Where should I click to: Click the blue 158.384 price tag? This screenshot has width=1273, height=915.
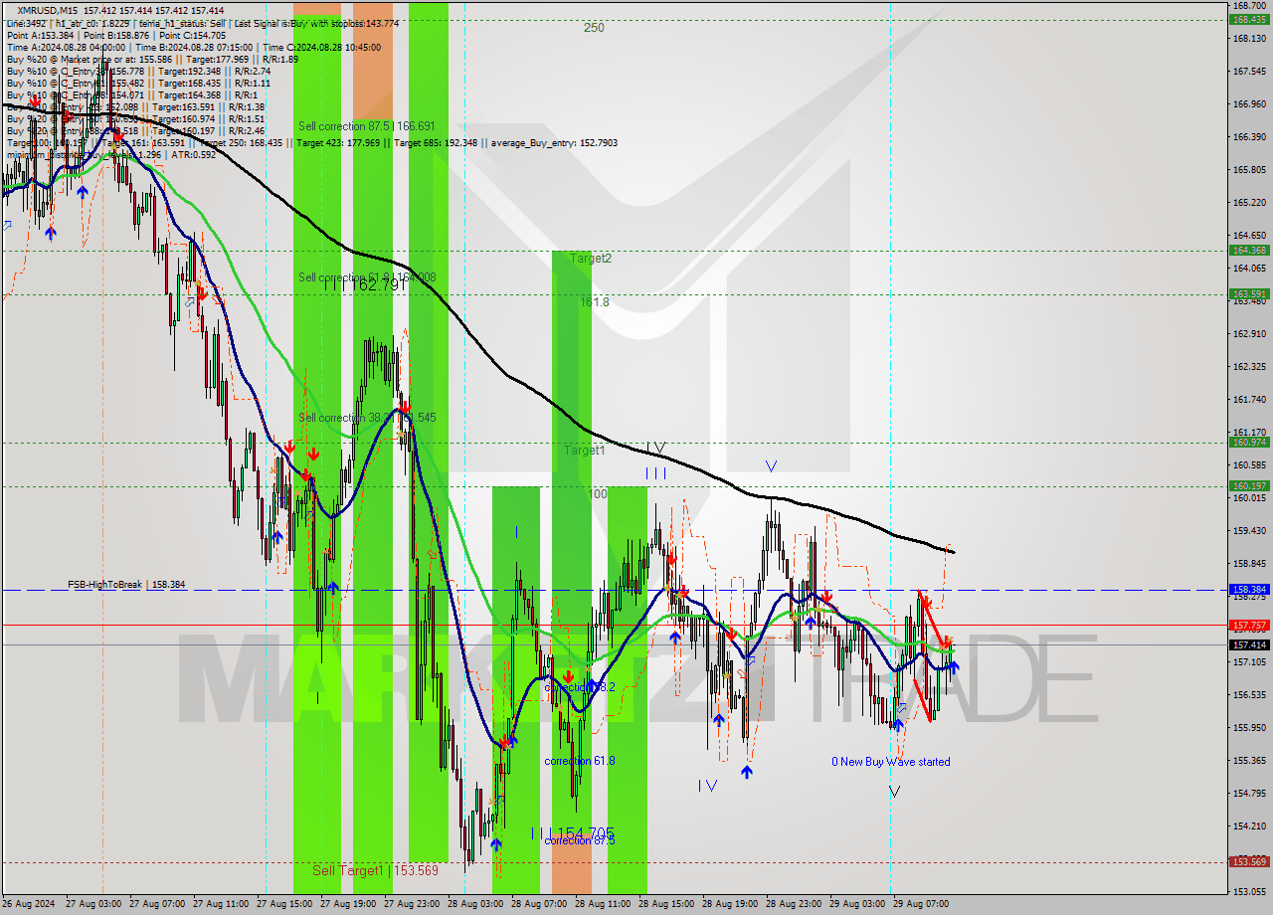pos(1249,589)
